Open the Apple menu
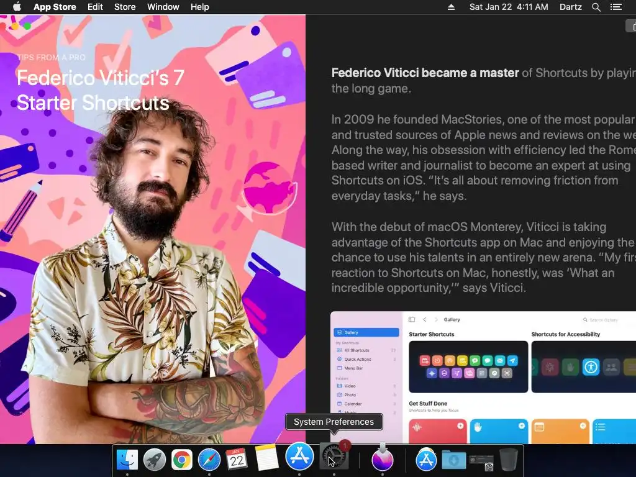The height and width of the screenshot is (477, 636). point(17,7)
